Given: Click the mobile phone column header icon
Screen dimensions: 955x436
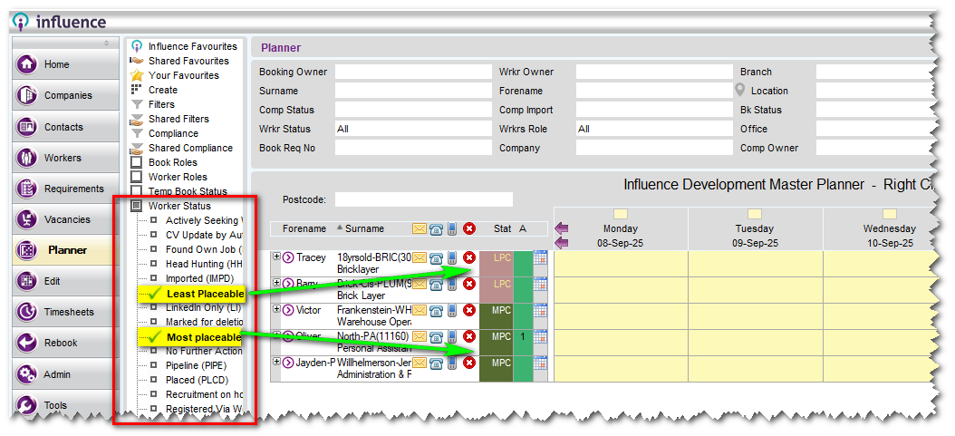Looking at the screenshot, I should coord(452,229).
